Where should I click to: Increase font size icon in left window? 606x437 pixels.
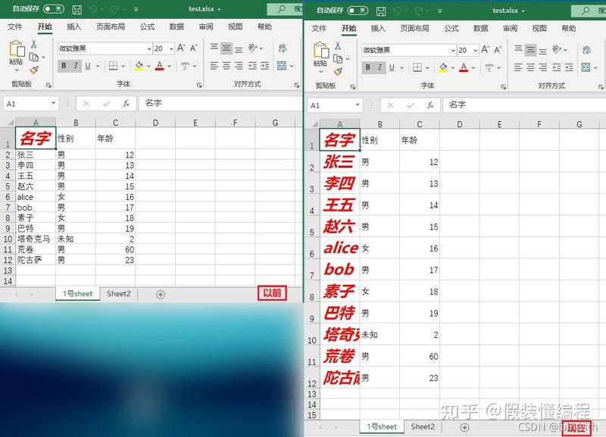181,48
